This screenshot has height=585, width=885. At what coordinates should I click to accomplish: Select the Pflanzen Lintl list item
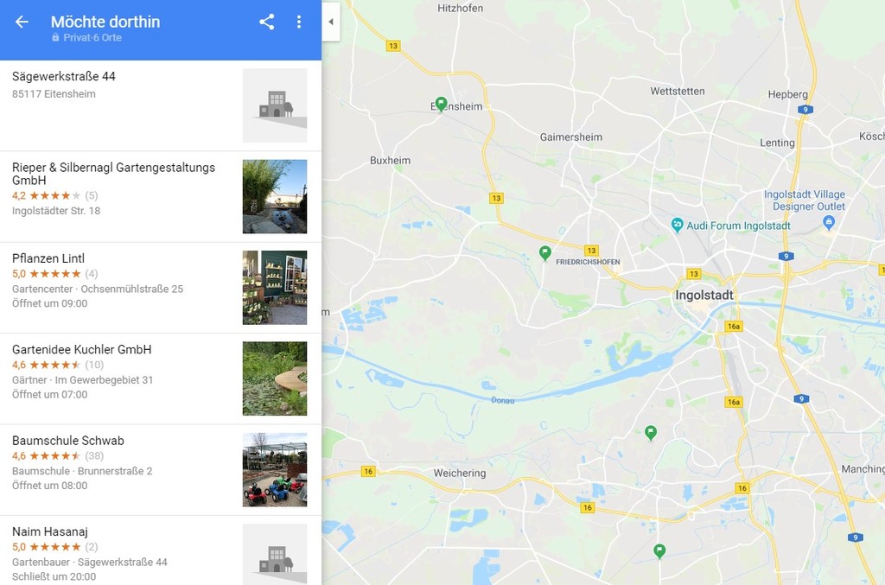click(x=161, y=288)
